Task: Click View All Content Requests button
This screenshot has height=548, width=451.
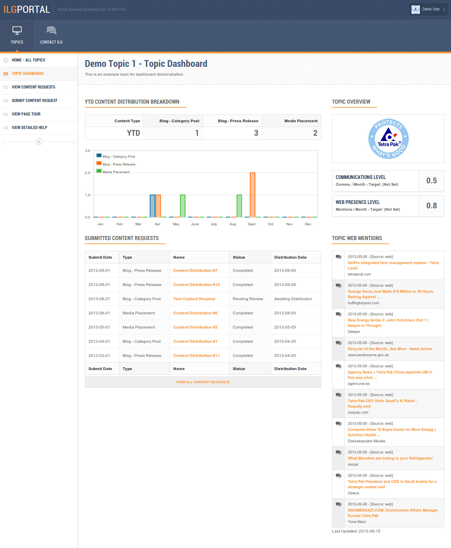Action: click(203, 382)
